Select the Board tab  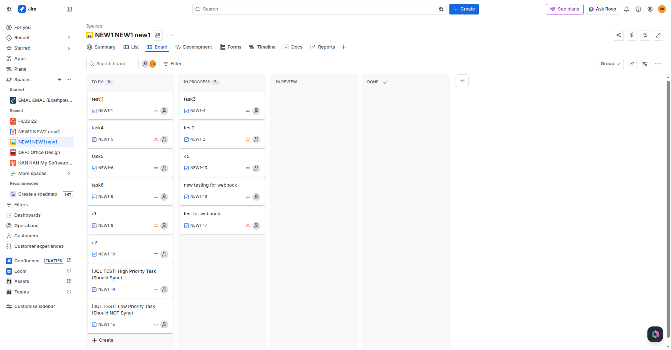(x=157, y=47)
